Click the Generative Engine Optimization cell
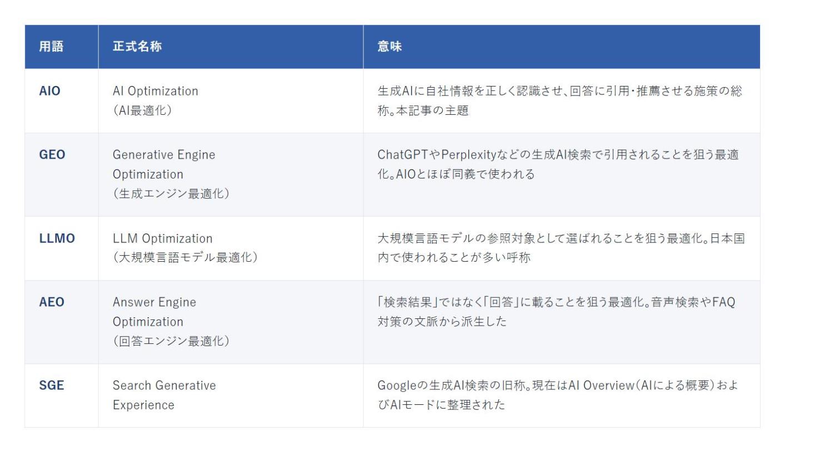820x462 pixels. [x=231, y=175]
